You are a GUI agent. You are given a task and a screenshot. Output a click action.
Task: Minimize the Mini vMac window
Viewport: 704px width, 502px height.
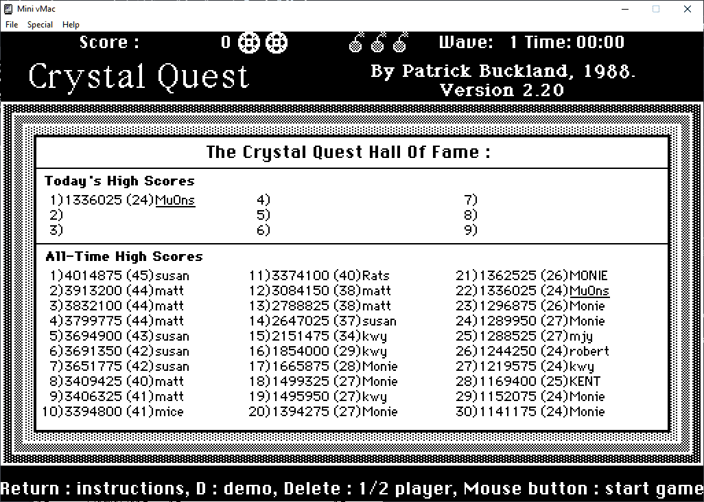click(x=624, y=9)
